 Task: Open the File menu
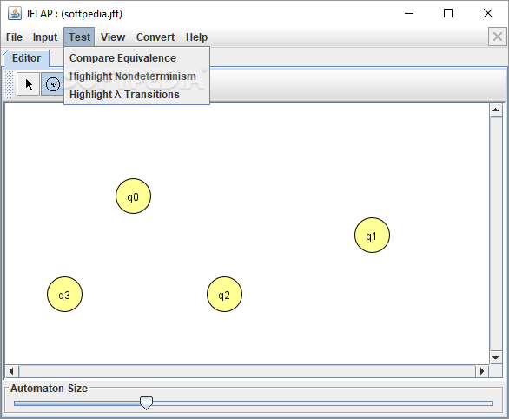click(14, 37)
